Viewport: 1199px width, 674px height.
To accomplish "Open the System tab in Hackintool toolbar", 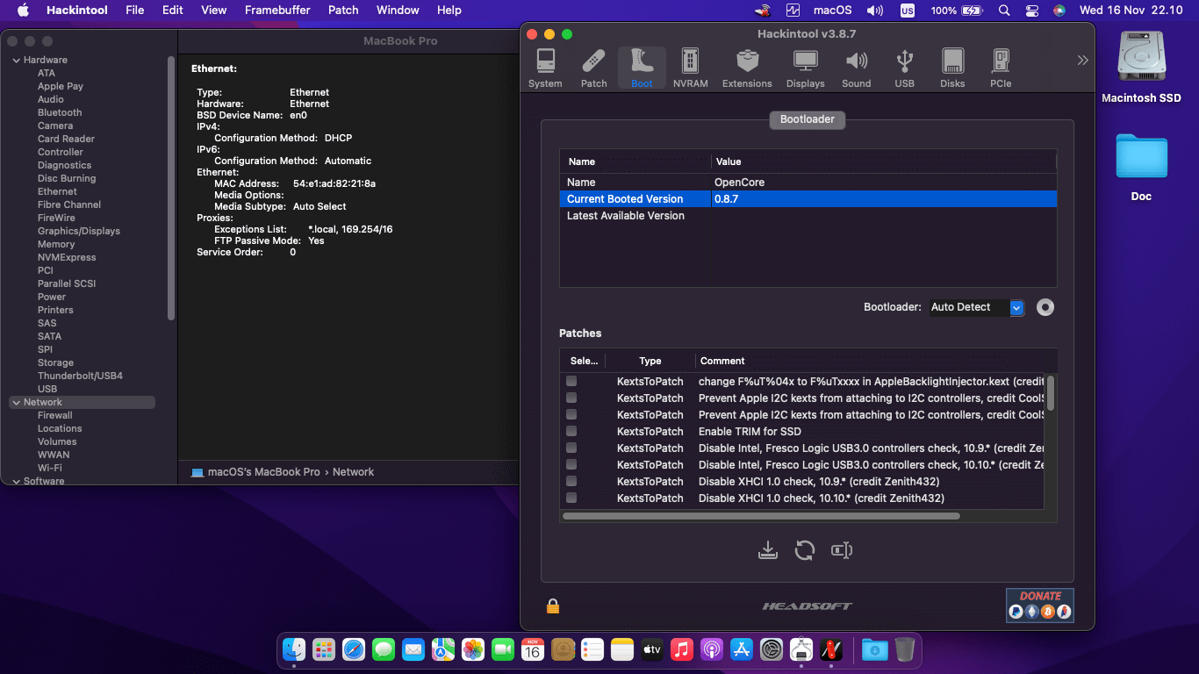I will [x=545, y=68].
